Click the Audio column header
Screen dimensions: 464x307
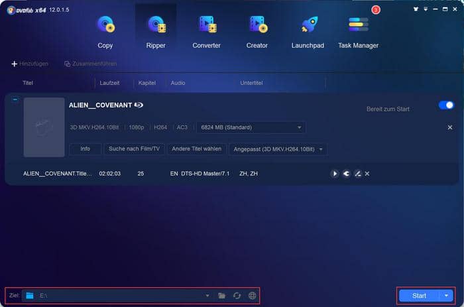[x=178, y=83]
